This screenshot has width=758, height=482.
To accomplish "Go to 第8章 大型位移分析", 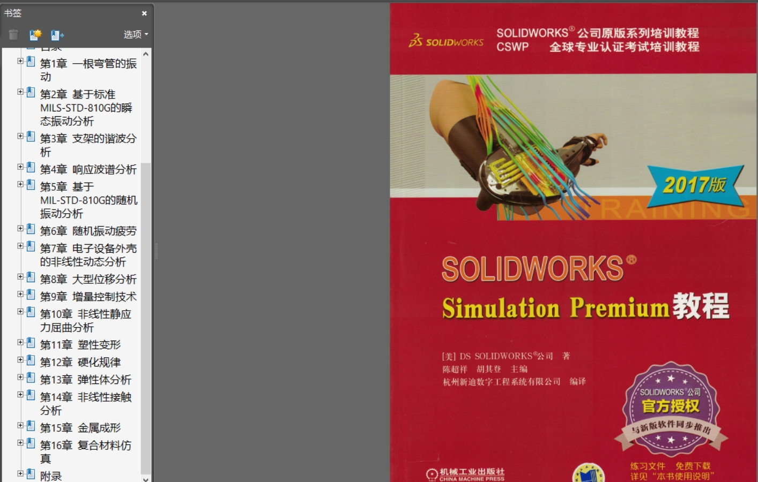I will (x=88, y=279).
